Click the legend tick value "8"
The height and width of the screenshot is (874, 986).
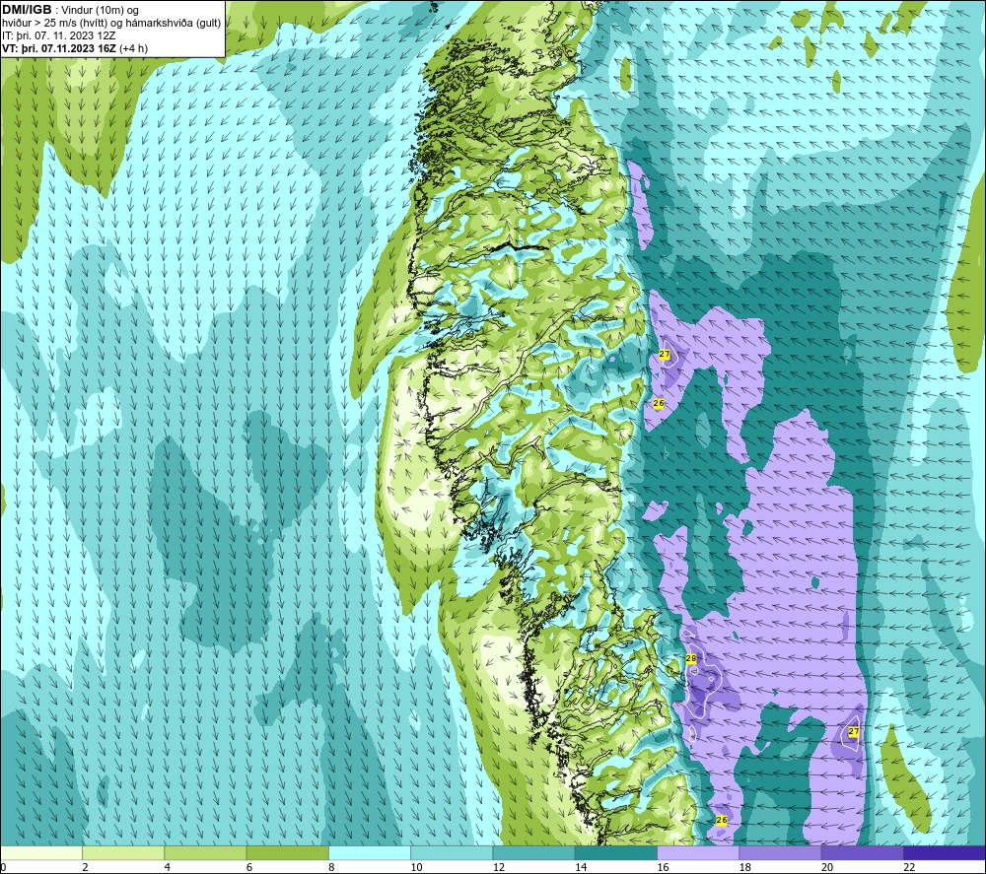coord(331,867)
